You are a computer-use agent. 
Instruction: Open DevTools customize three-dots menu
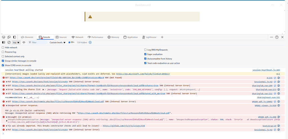pyautogui.click(x=271, y=37)
